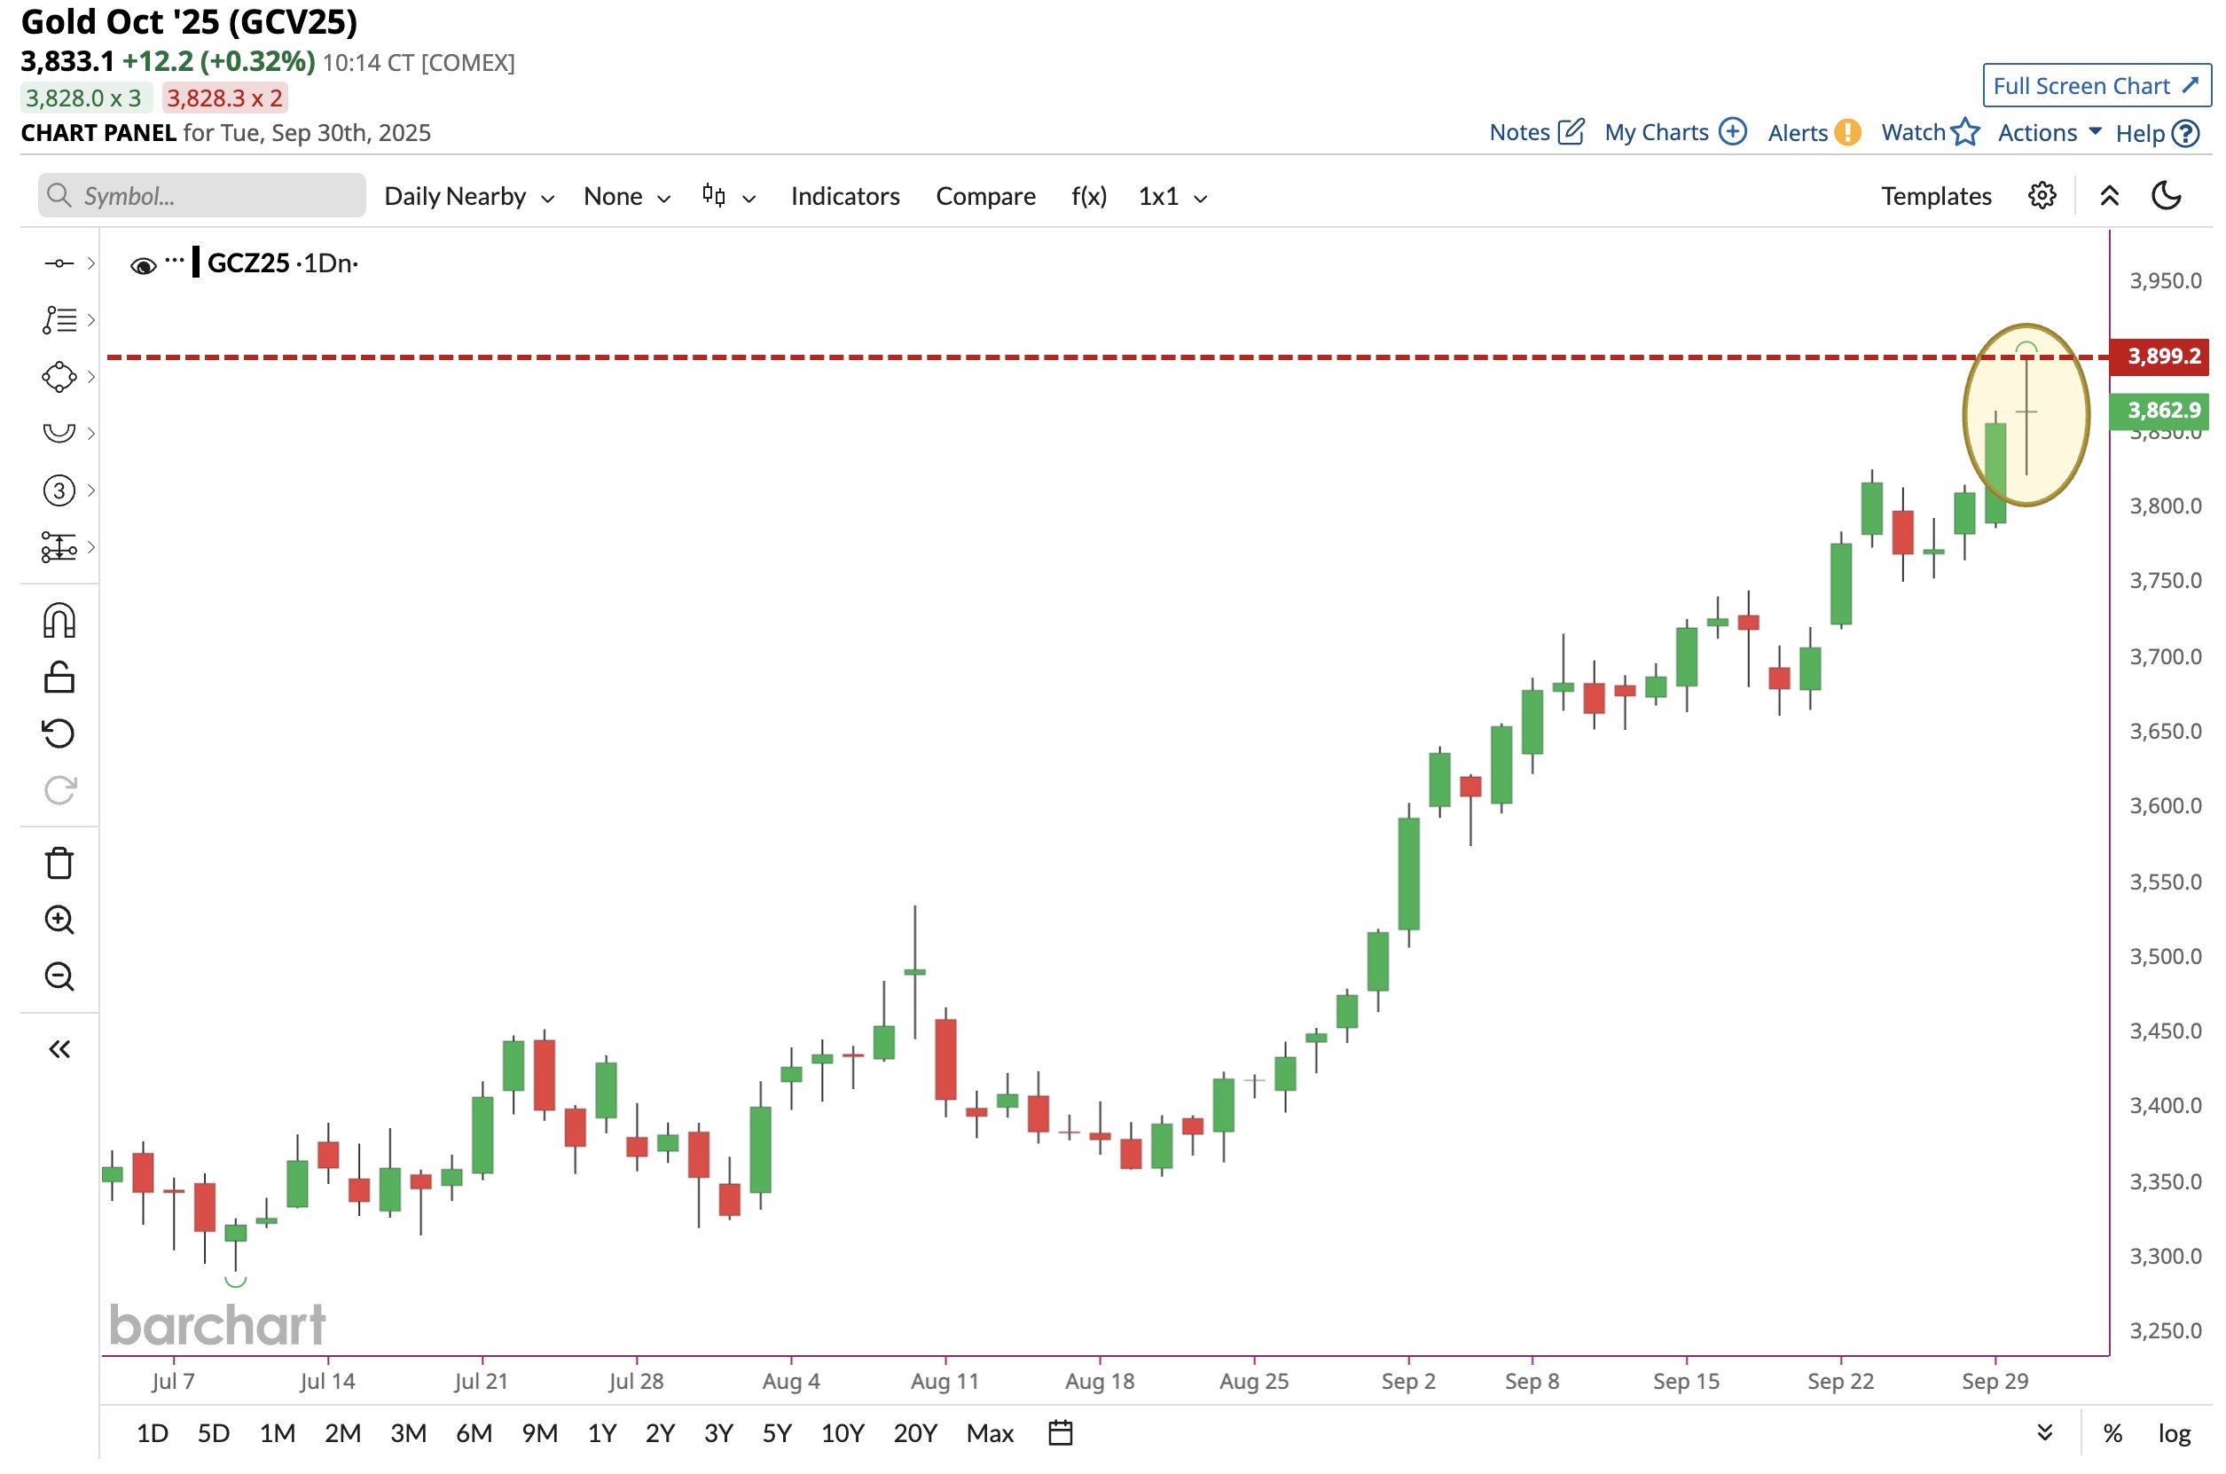The width and height of the screenshot is (2226, 1474).
Task: Click the trash delete drawings icon
Action: coord(59,863)
